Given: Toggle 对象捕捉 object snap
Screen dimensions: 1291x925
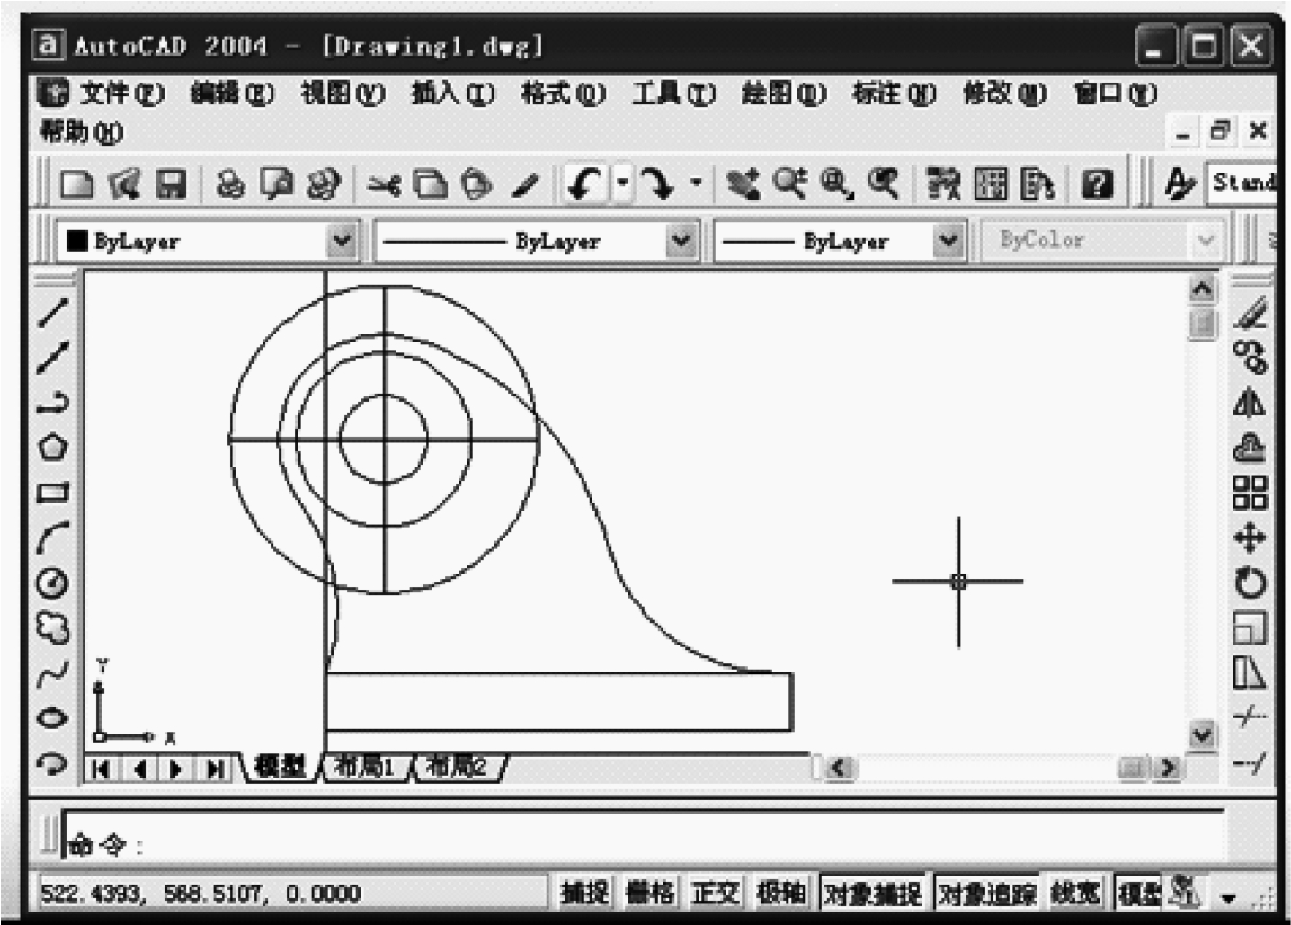Looking at the screenshot, I should coord(872,893).
